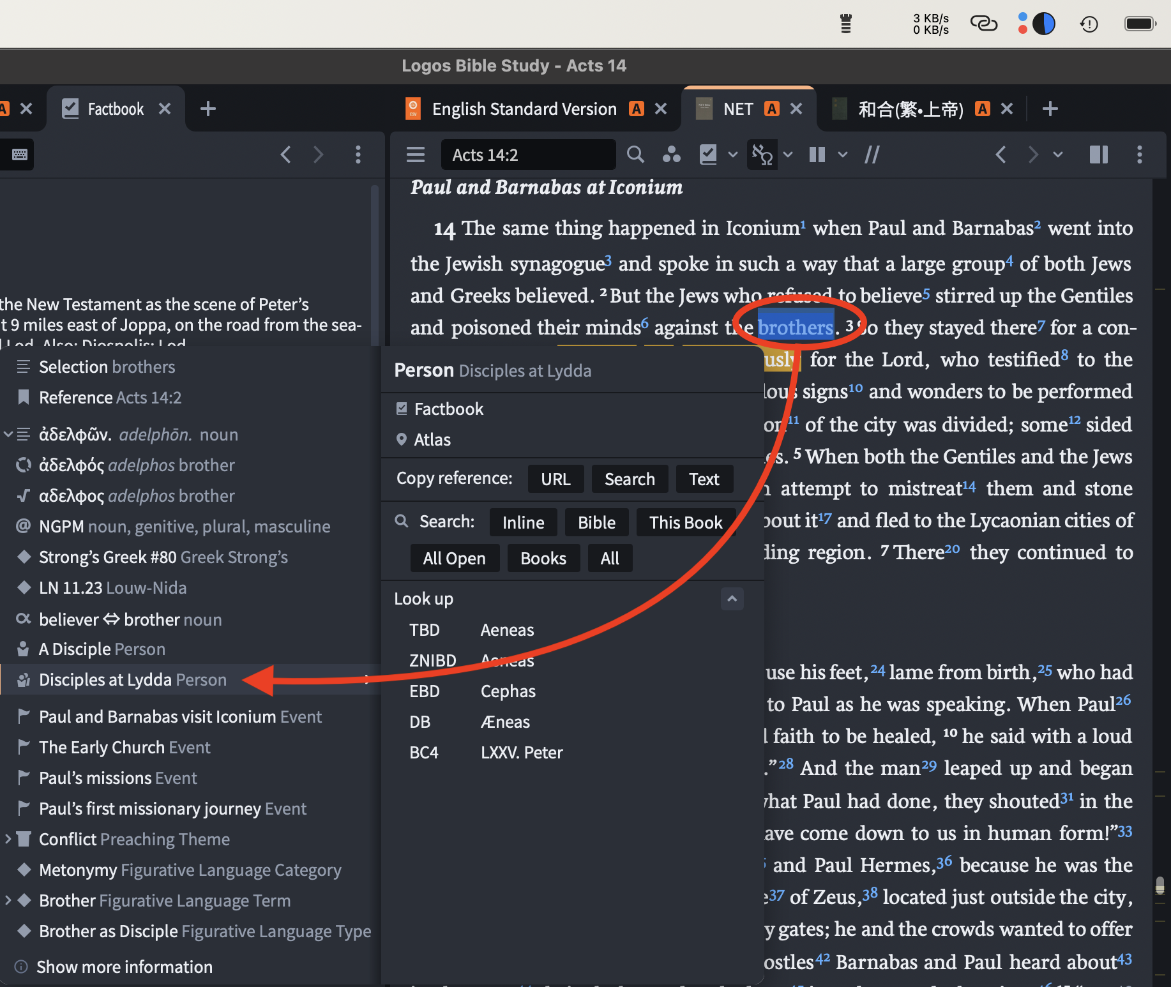This screenshot has height=987, width=1171.
Task: Click the multiple columns view icon
Action: tap(817, 154)
